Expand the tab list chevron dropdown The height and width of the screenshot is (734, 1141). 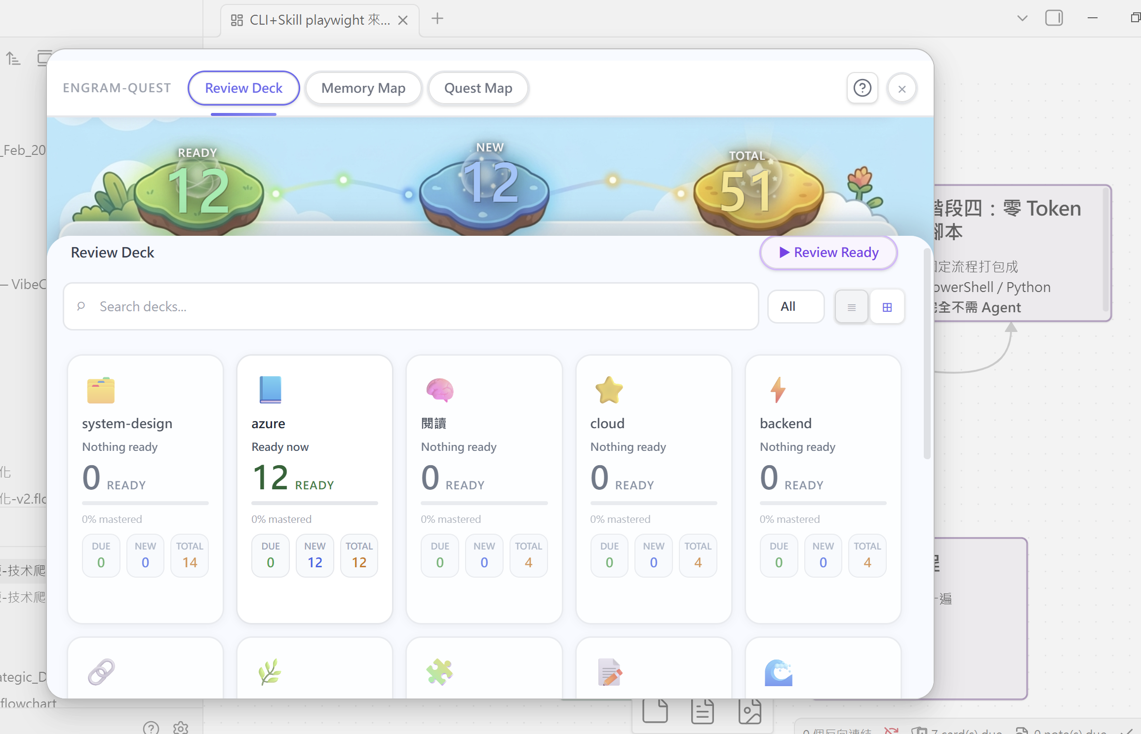coord(1023,18)
